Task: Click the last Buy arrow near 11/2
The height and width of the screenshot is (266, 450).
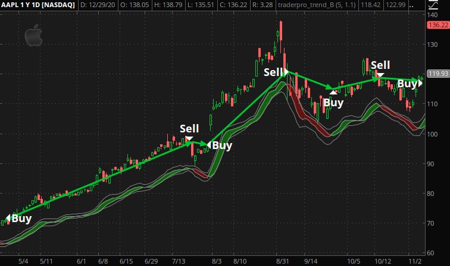Action: pyautogui.click(x=421, y=83)
